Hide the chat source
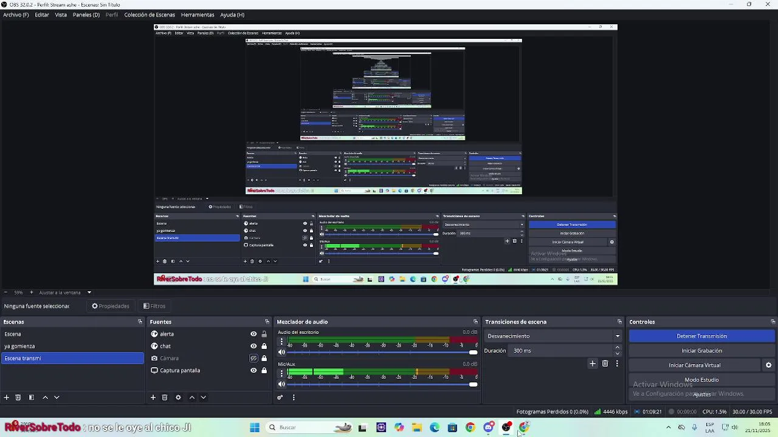 tap(253, 346)
